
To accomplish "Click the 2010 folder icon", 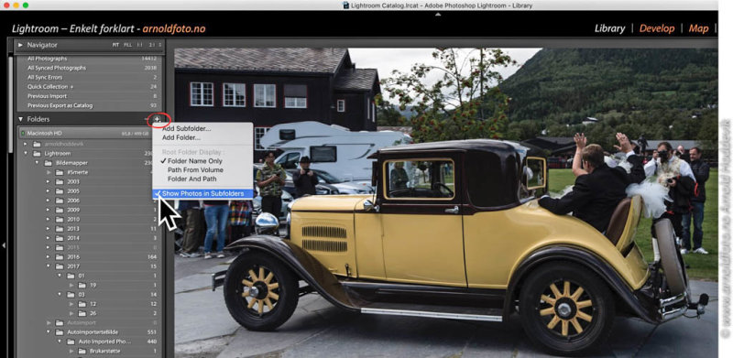I will pos(60,219).
